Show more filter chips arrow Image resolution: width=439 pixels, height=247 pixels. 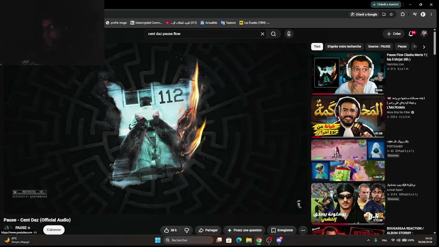(424, 47)
